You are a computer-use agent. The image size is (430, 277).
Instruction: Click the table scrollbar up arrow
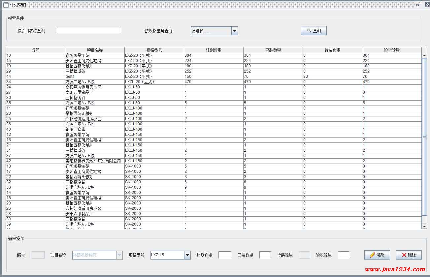pos(424,55)
